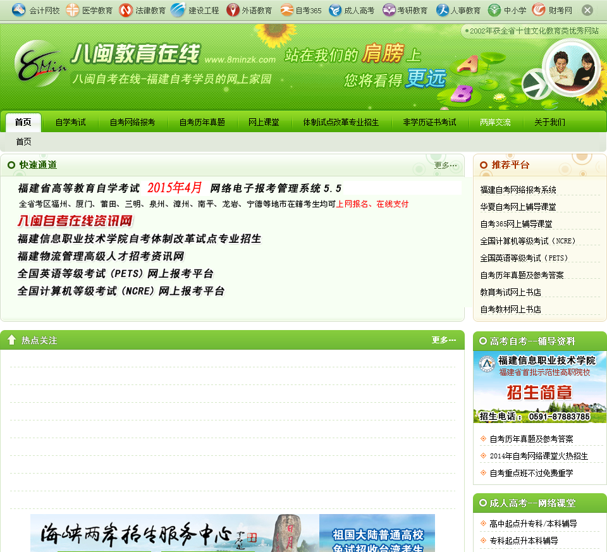Screen dimensions: 607x552
Task: Open the 关于我们 menu item
Action: point(549,122)
